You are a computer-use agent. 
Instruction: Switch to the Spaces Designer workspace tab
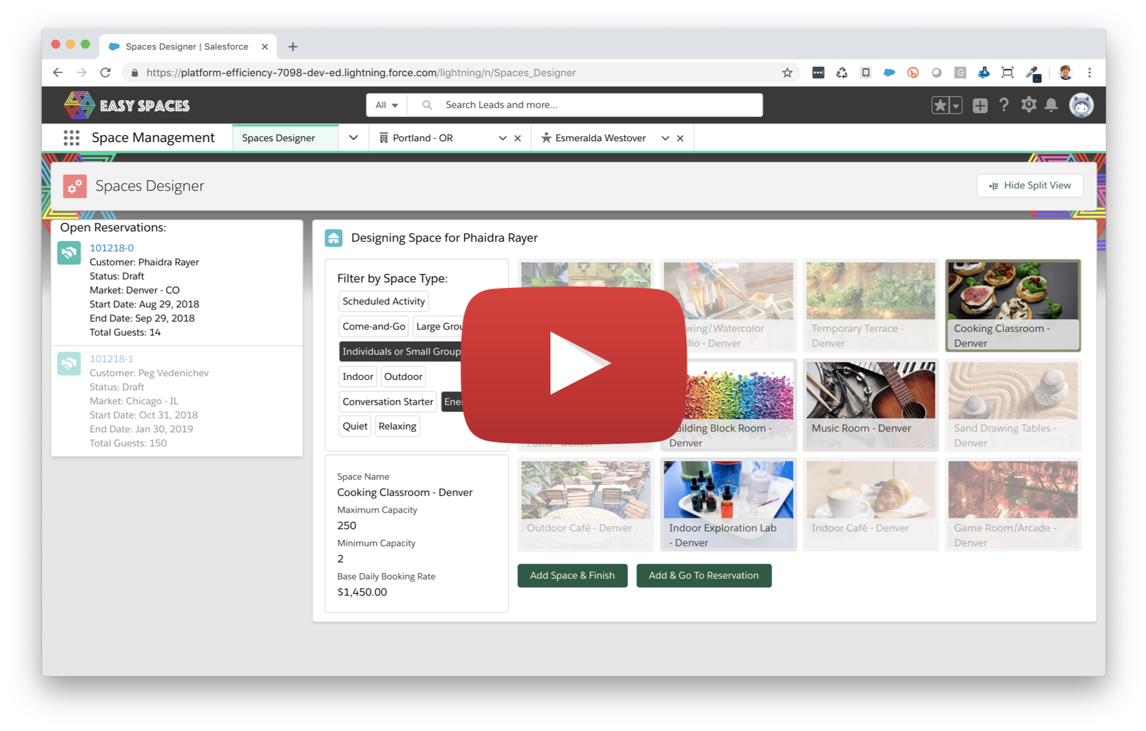285,138
